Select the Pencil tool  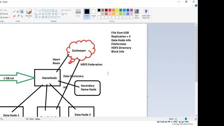click(14, 12)
